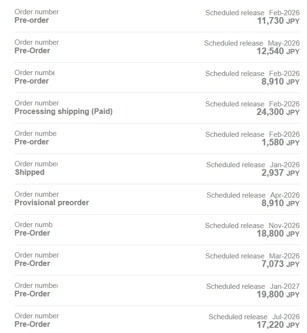Image resolution: width=307 pixels, height=333 pixels.
Task: Click the 17,220 JPY price
Action: tap(278, 325)
